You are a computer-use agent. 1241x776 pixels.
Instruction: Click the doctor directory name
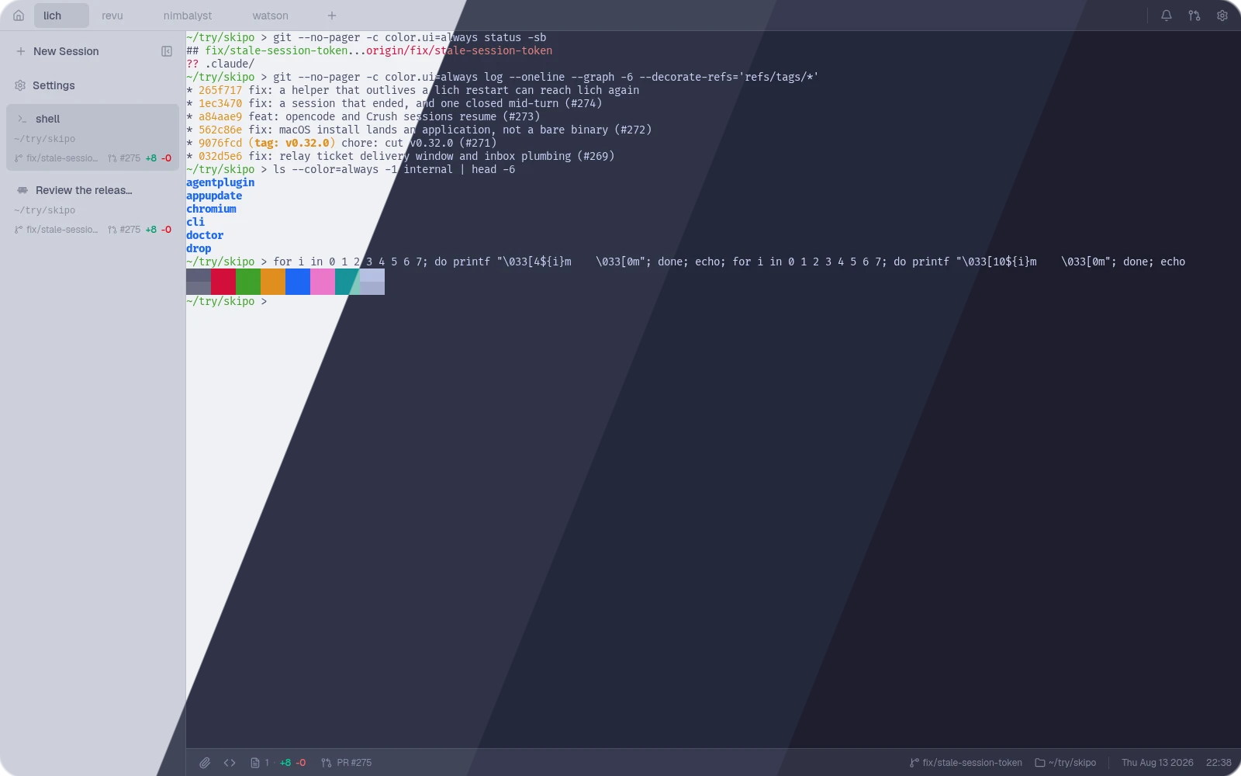pyautogui.click(x=205, y=235)
